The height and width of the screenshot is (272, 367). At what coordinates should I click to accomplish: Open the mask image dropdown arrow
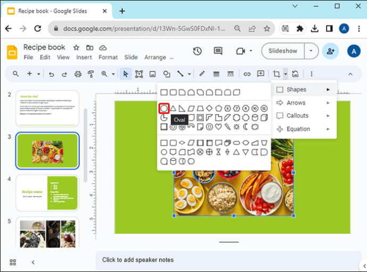pos(286,74)
